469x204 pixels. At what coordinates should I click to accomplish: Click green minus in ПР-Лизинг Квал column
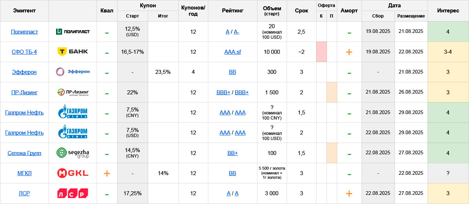click(107, 94)
